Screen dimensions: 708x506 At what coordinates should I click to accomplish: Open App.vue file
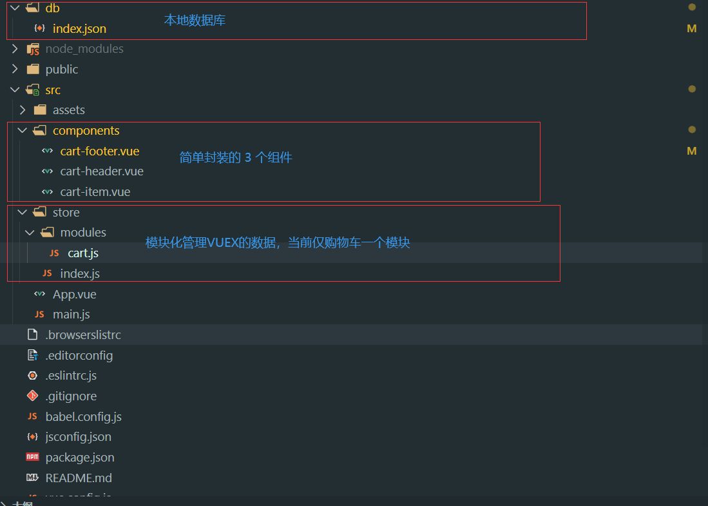(x=74, y=294)
